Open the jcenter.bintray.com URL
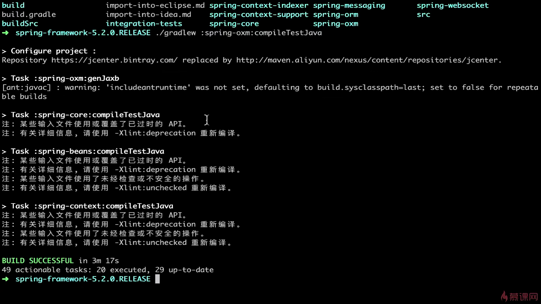 [x=114, y=60]
